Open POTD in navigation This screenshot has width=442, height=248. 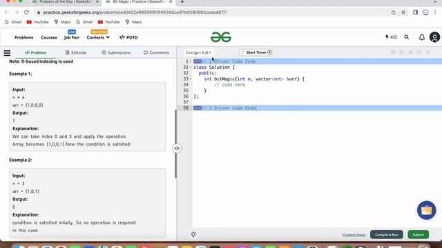tap(128, 37)
